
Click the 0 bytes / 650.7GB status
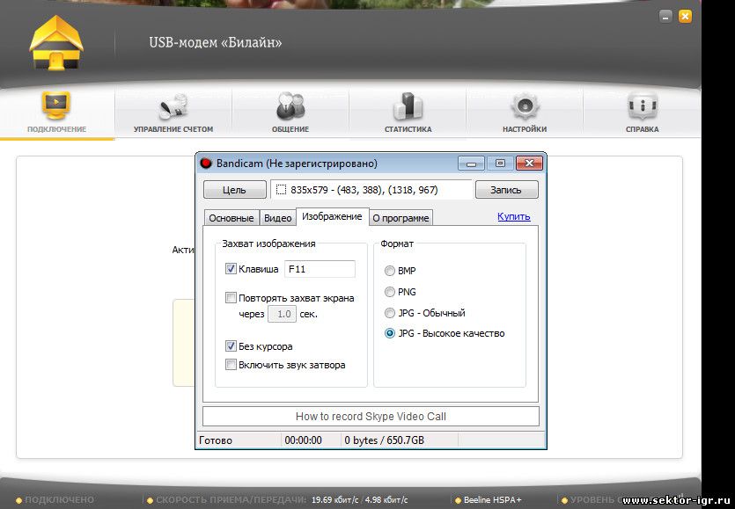[384, 440]
